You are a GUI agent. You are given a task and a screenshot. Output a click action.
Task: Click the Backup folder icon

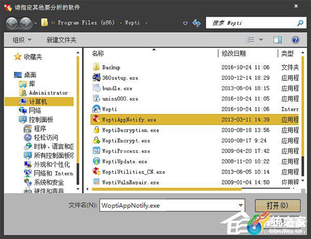click(96, 67)
